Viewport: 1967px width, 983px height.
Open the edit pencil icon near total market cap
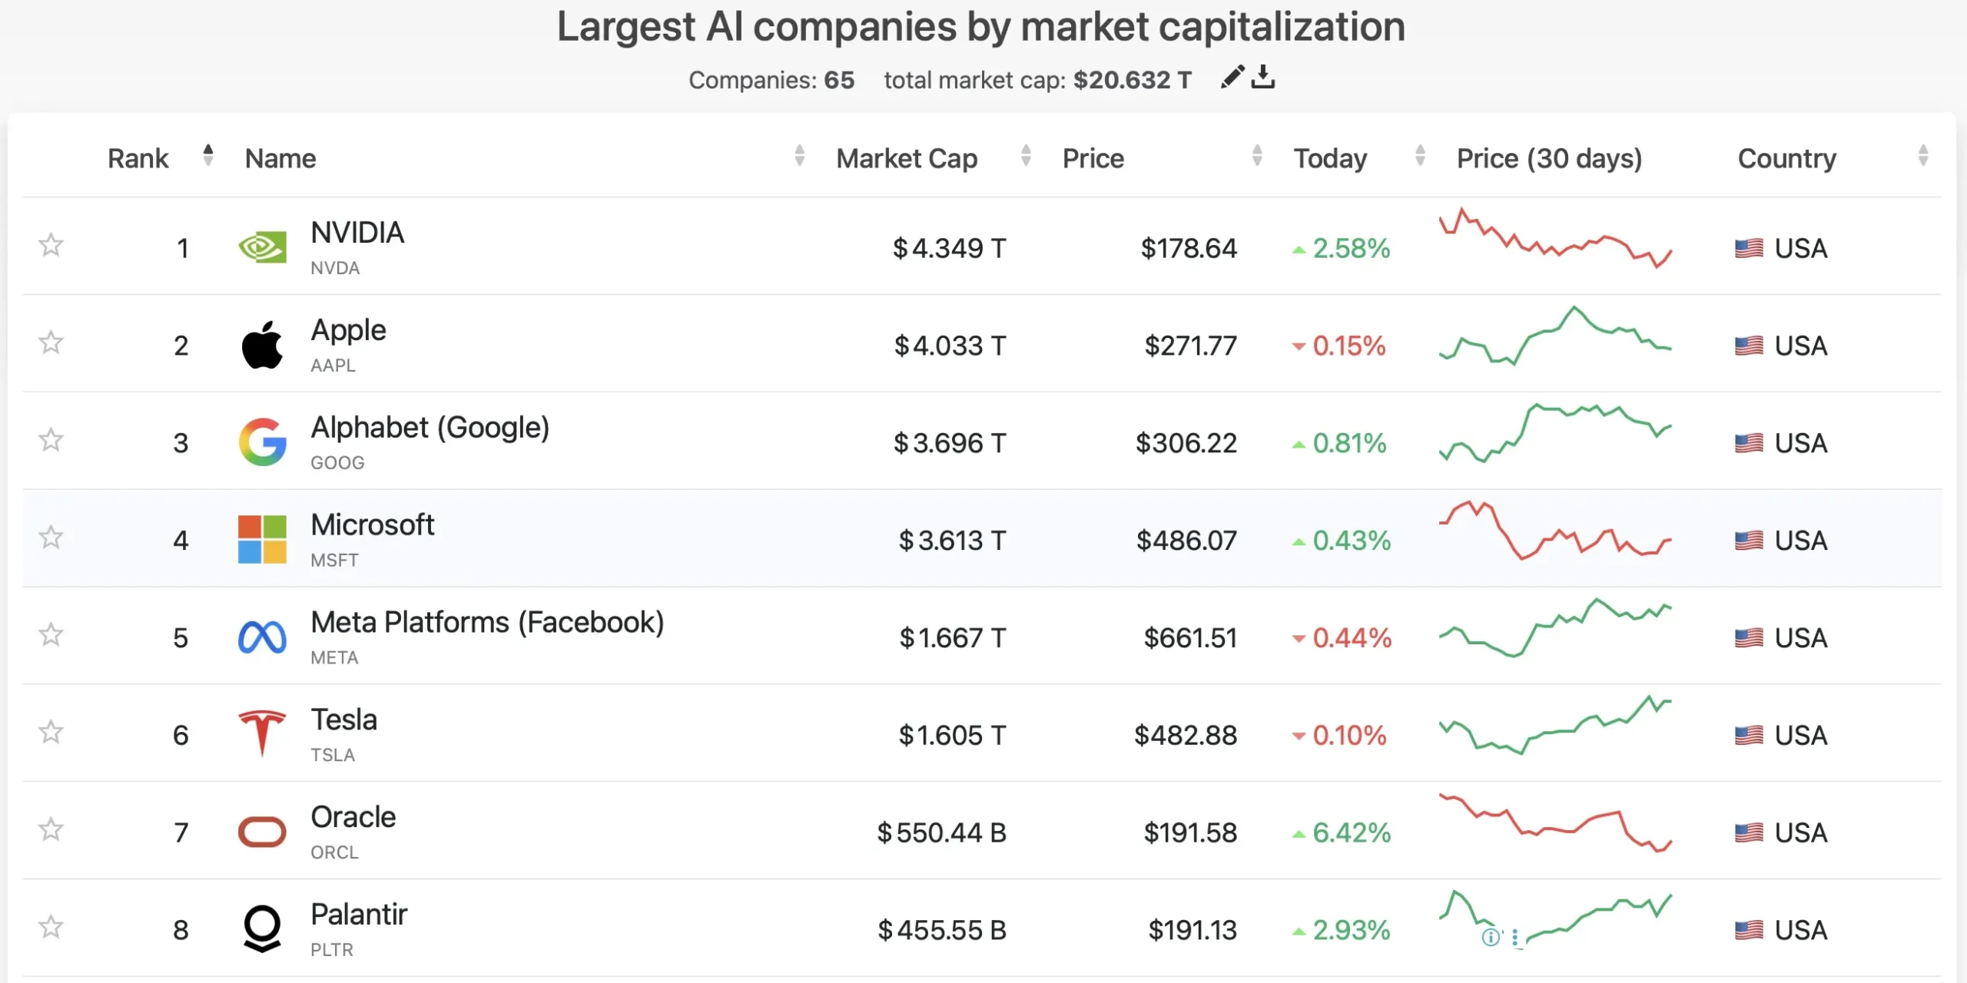pos(1233,78)
